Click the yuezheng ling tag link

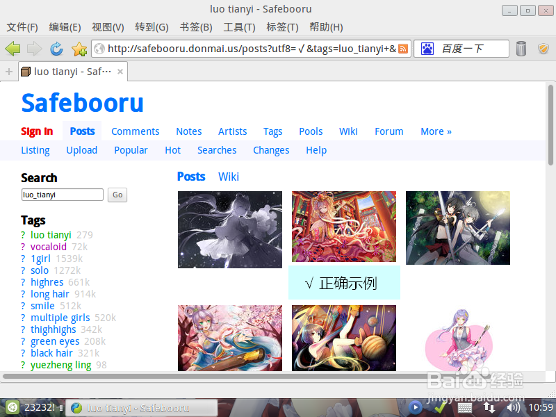pos(60,366)
